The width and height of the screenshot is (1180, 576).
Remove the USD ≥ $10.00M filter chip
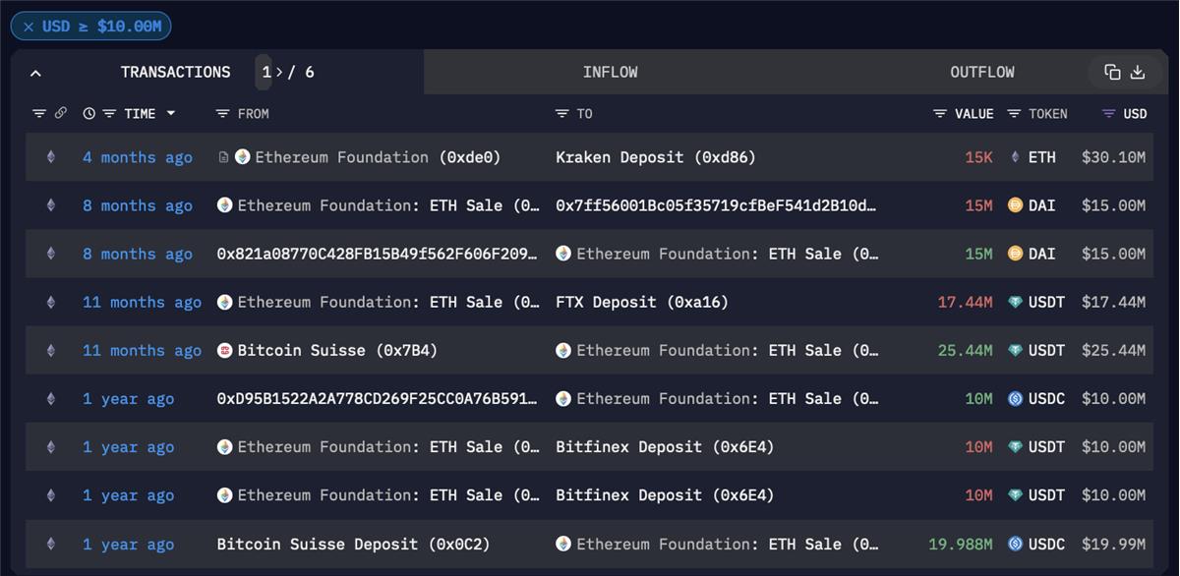(x=28, y=27)
